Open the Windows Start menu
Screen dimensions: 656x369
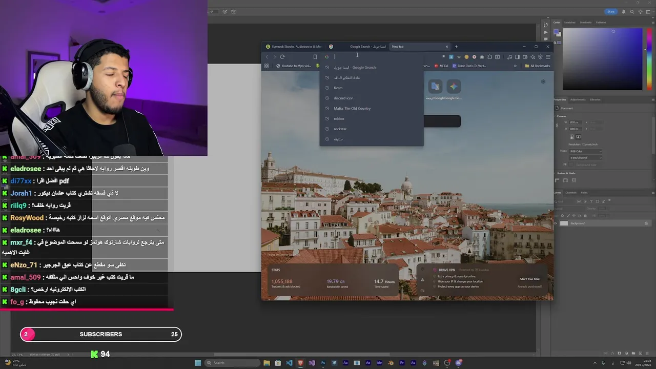pyautogui.click(x=198, y=363)
